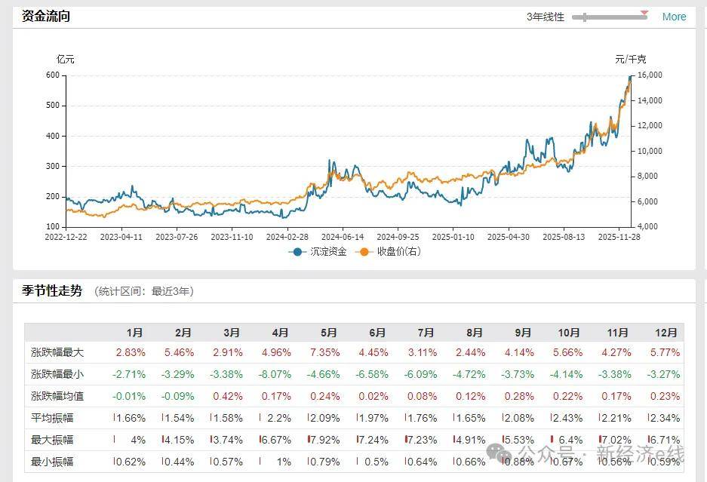Click the 资金流向 section heading
This screenshot has width=707, height=482.
(45, 15)
